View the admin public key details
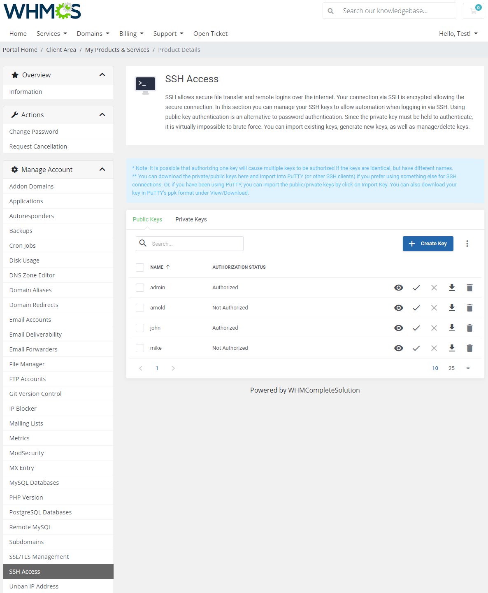Image resolution: width=488 pixels, height=593 pixels. point(398,287)
